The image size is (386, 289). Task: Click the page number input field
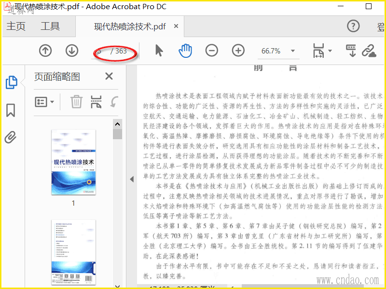tap(100, 51)
